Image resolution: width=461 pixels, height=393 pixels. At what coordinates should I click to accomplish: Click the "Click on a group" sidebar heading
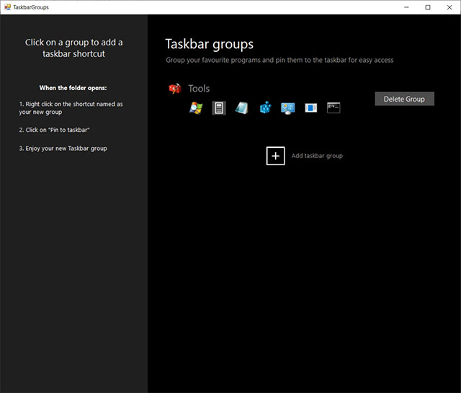click(x=73, y=48)
